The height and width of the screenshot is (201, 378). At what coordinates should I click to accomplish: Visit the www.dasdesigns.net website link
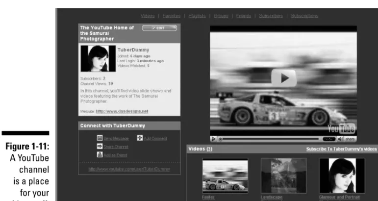122,111
